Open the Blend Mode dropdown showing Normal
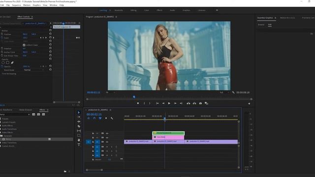 point(34,70)
